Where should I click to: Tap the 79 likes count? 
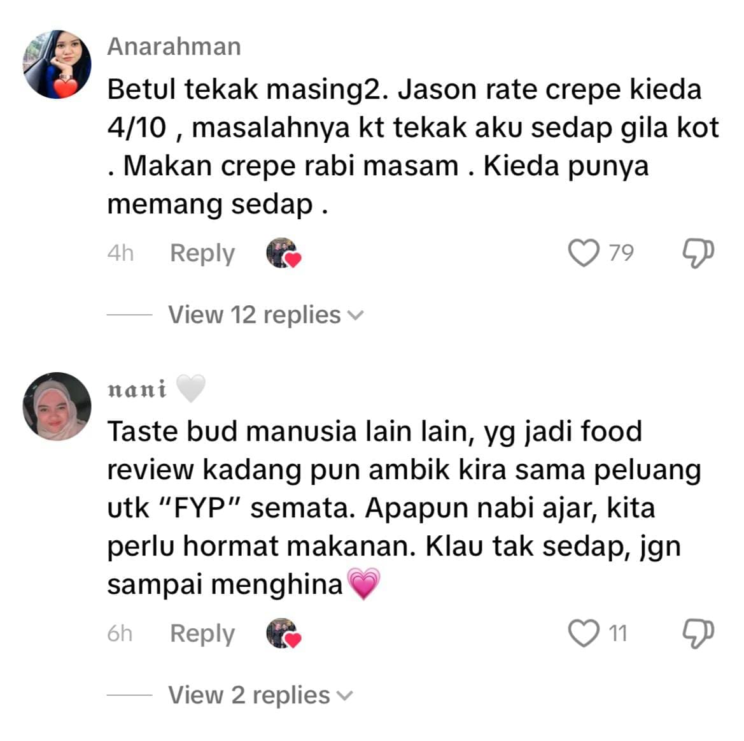tap(621, 253)
